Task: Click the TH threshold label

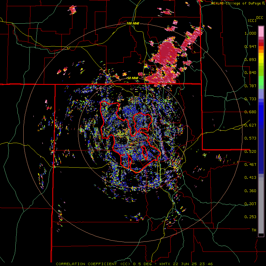Action: pyautogui.click(x=254, y=230)
